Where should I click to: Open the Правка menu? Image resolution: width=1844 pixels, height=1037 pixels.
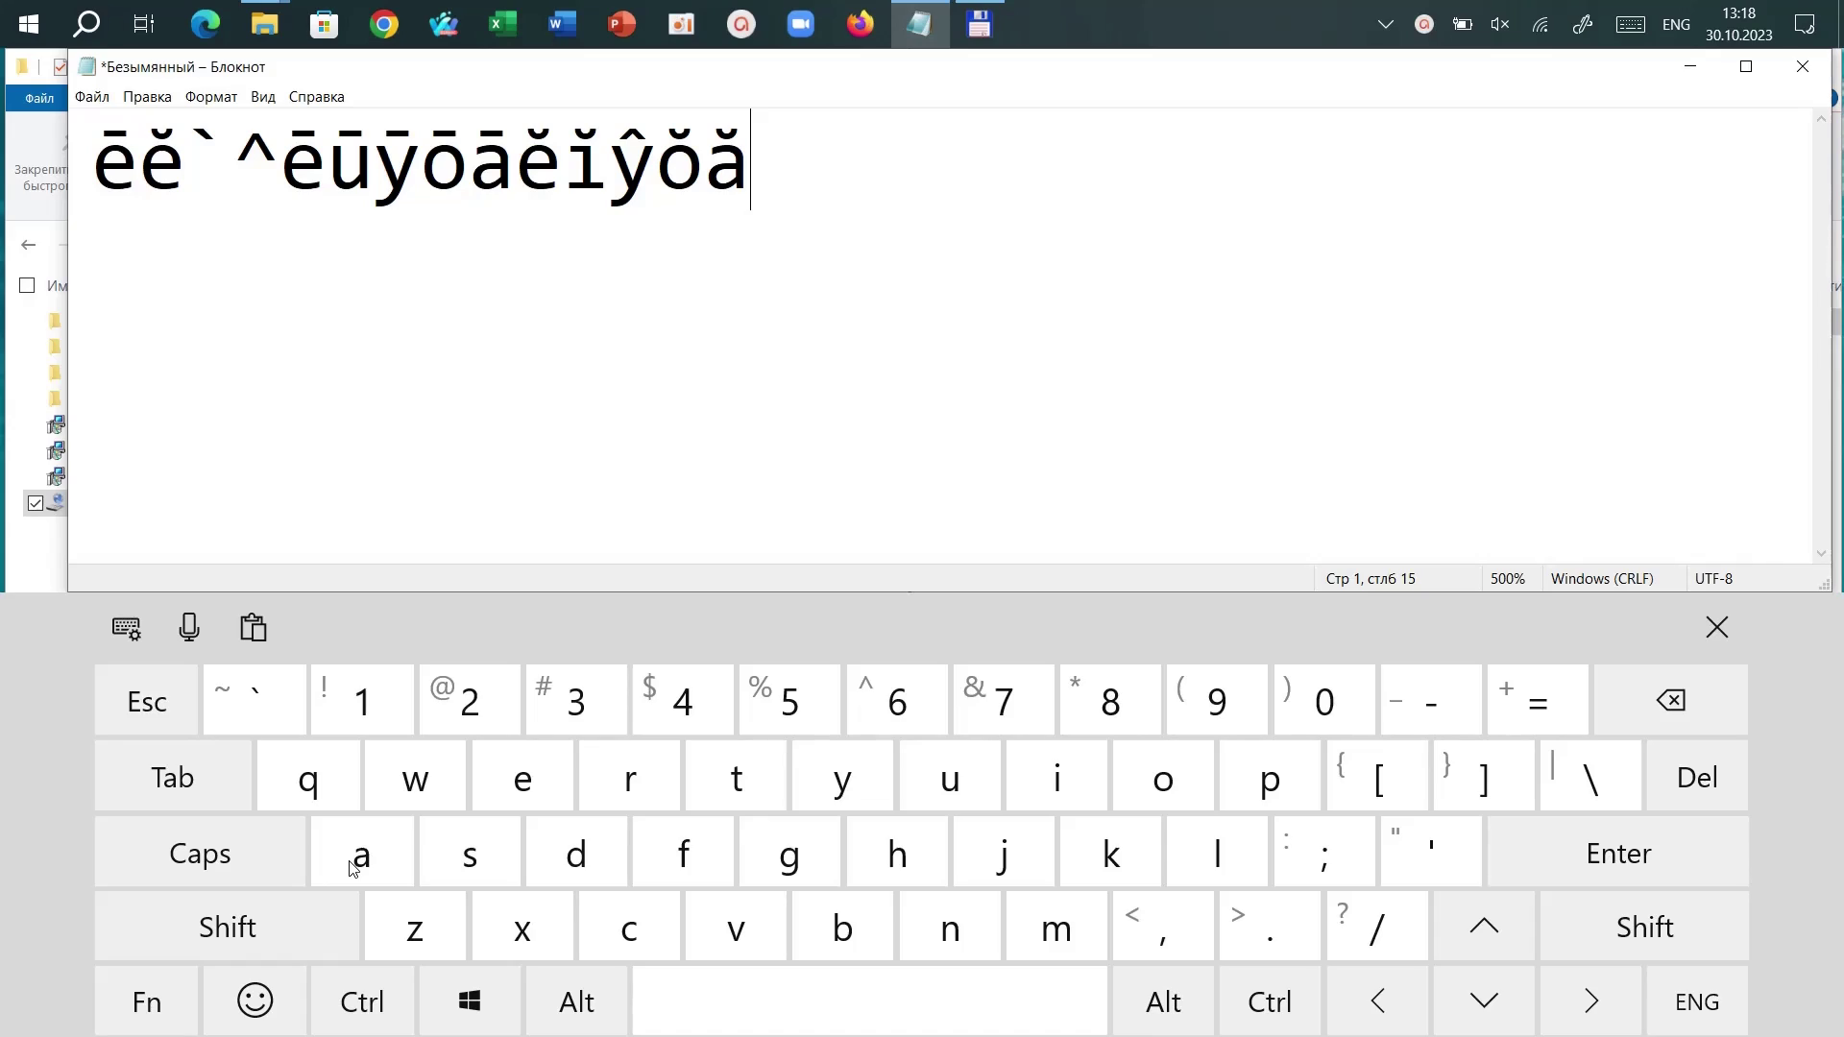click(x=147, y=97)
